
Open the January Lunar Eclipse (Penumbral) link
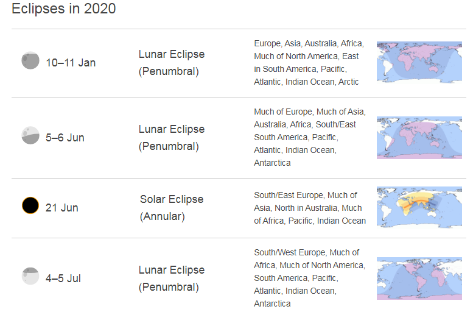(171, 63)
